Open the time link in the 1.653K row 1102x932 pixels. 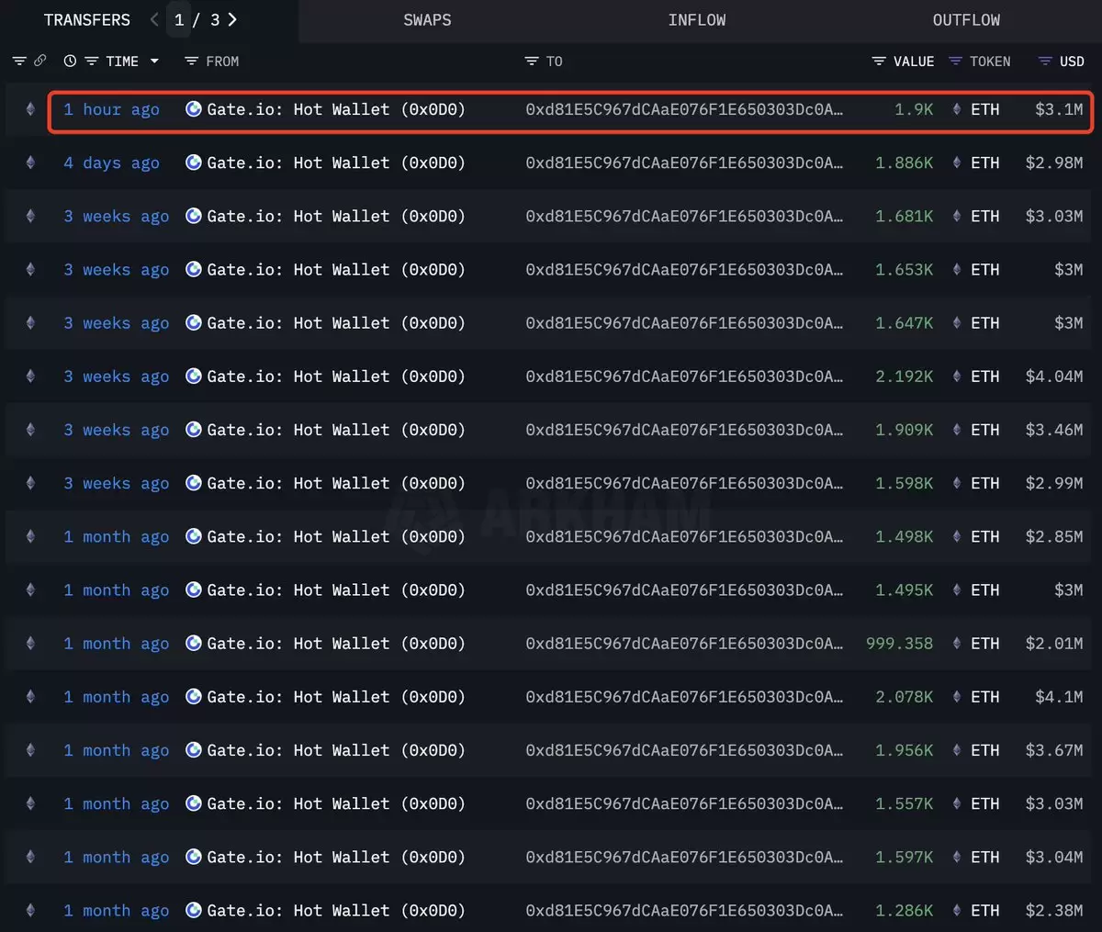click(116, 269)
